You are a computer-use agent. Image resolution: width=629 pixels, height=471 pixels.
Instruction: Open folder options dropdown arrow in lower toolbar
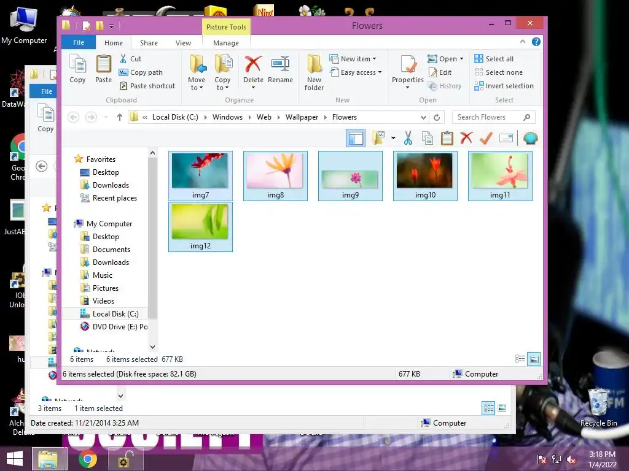coord(393,138)
